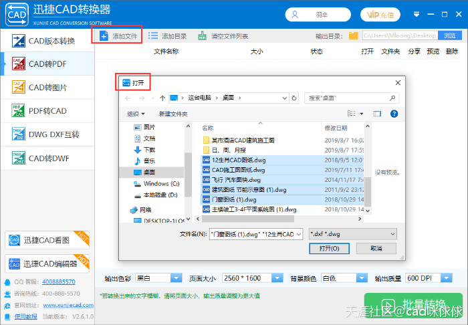468x325 pixels.
Task: Click the user account avatar icon
Action: point(295,15)
